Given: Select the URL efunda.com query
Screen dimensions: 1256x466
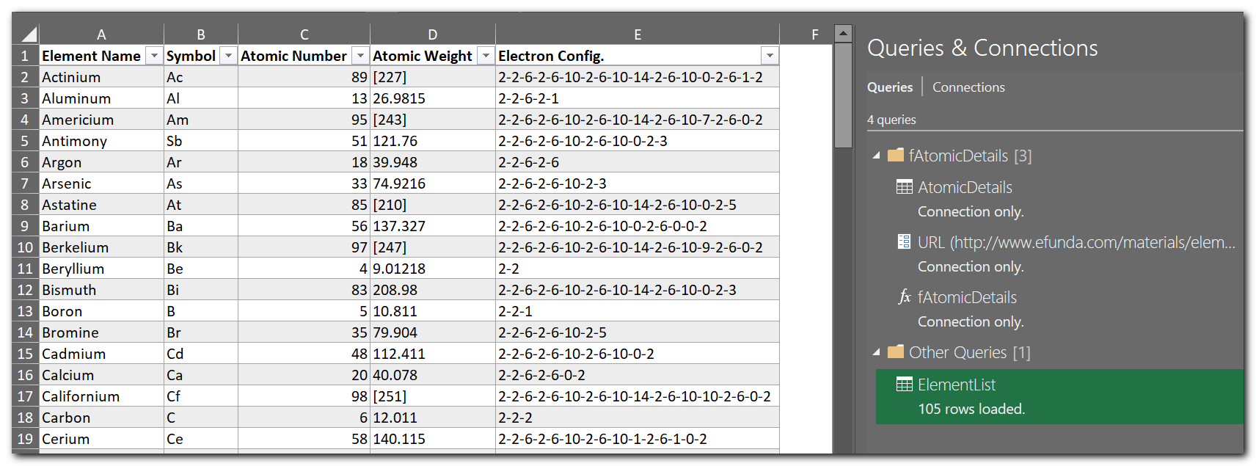Looking at the screenshot, I should tap(1060, 253).
